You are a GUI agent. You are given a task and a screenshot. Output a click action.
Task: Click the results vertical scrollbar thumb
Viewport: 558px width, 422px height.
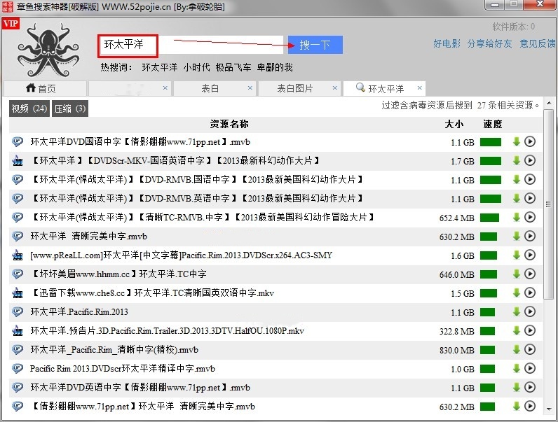pyautogui.click(x=548, y=204)
